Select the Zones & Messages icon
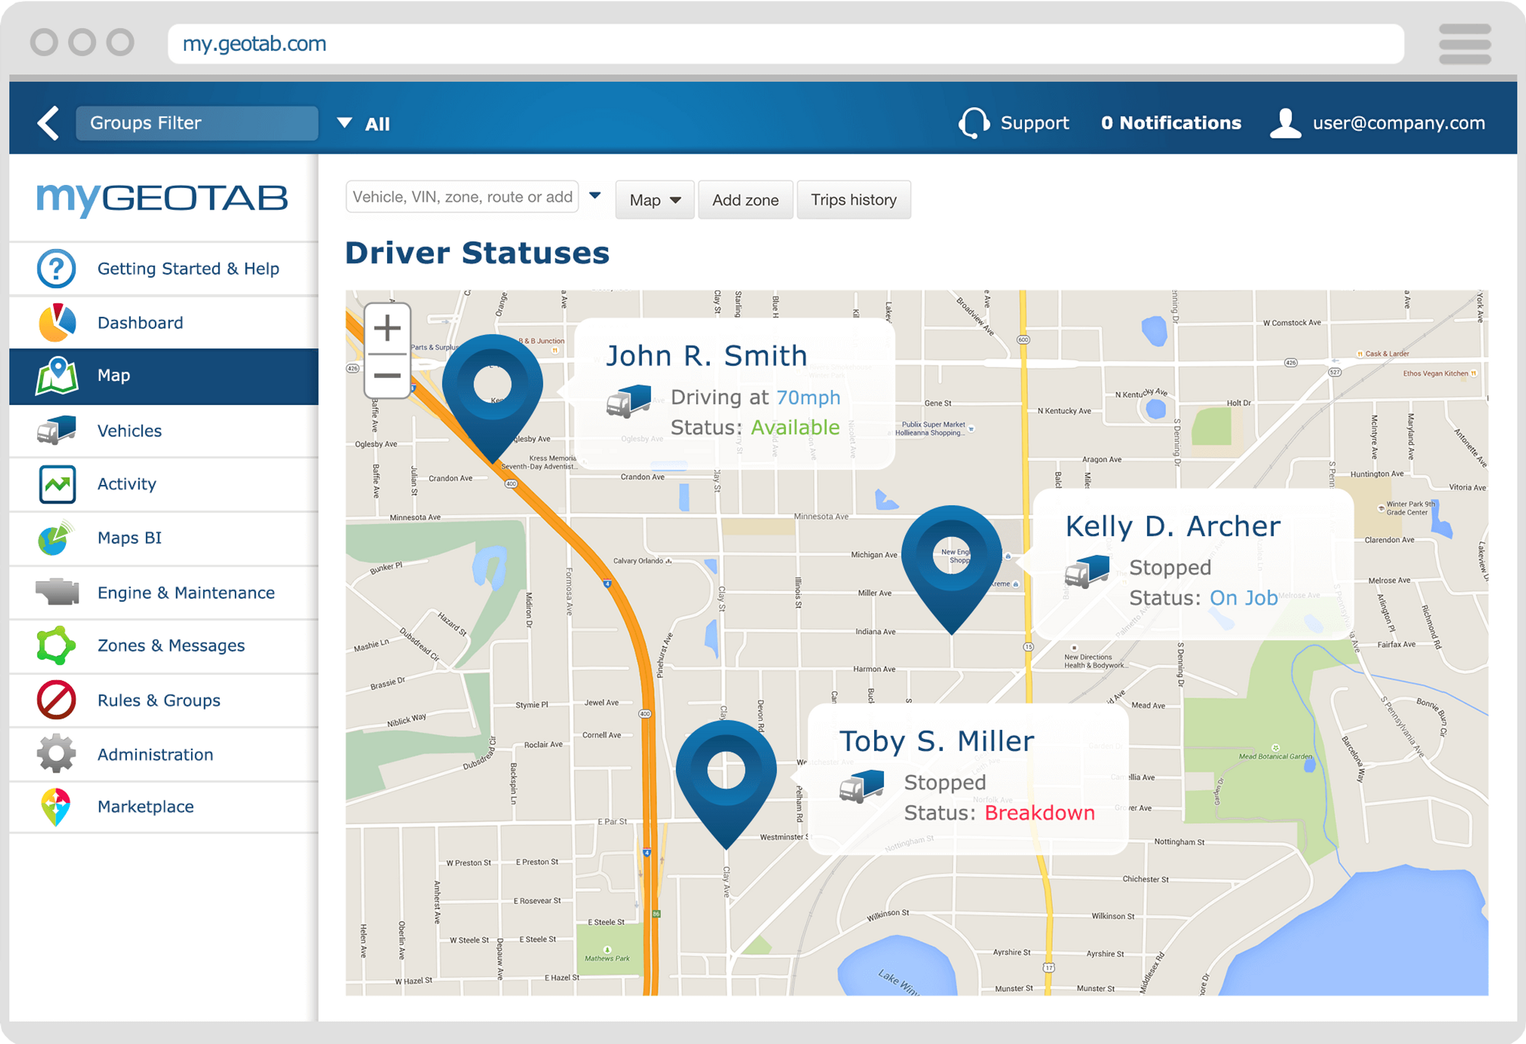 tap(58, 646)
